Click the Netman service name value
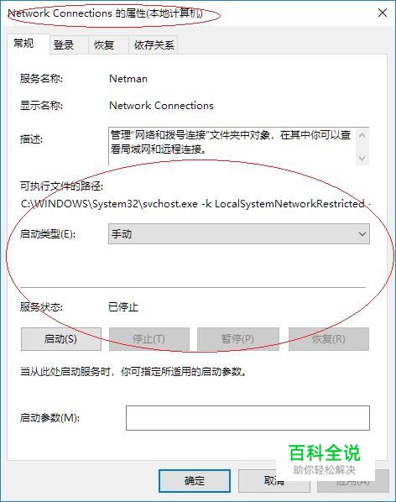The width and height of the screenshot is (396, 502). point(128,79)
